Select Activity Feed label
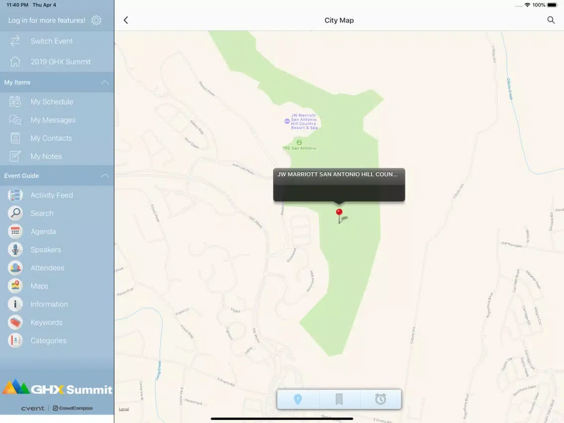 coord(52,195)
